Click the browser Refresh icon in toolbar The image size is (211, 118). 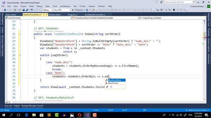point(87,10)
